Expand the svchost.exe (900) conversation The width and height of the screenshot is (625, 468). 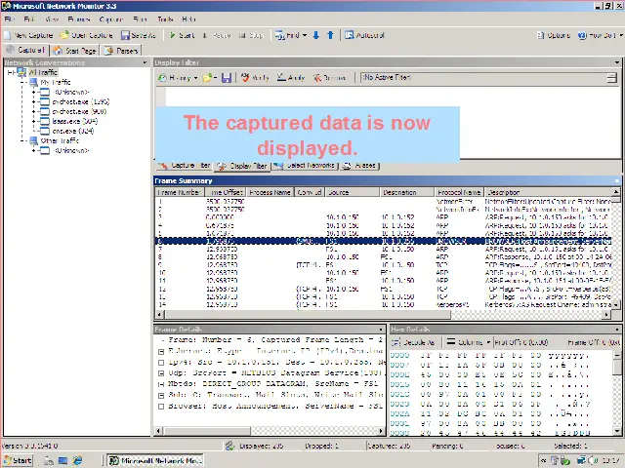34,112
